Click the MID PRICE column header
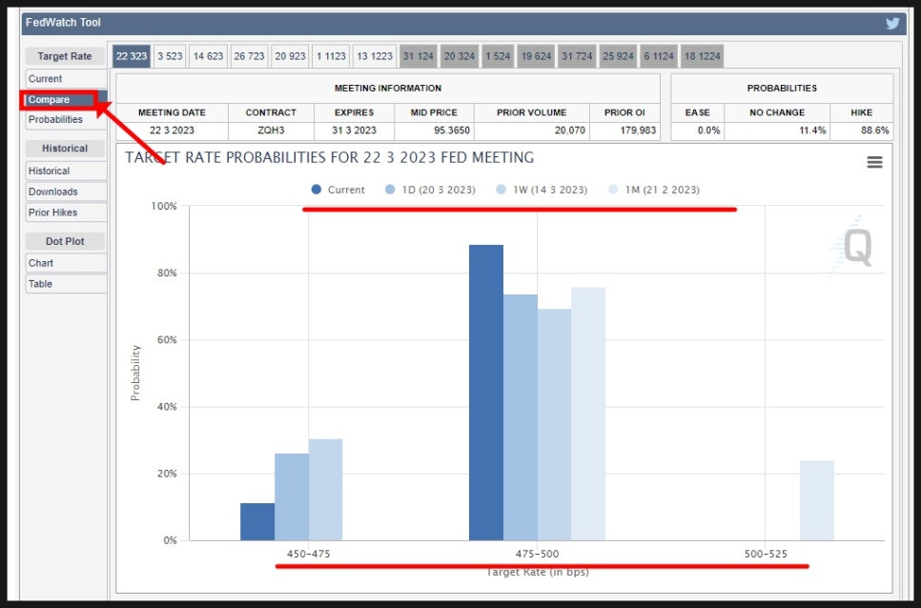 coord(434,112)
